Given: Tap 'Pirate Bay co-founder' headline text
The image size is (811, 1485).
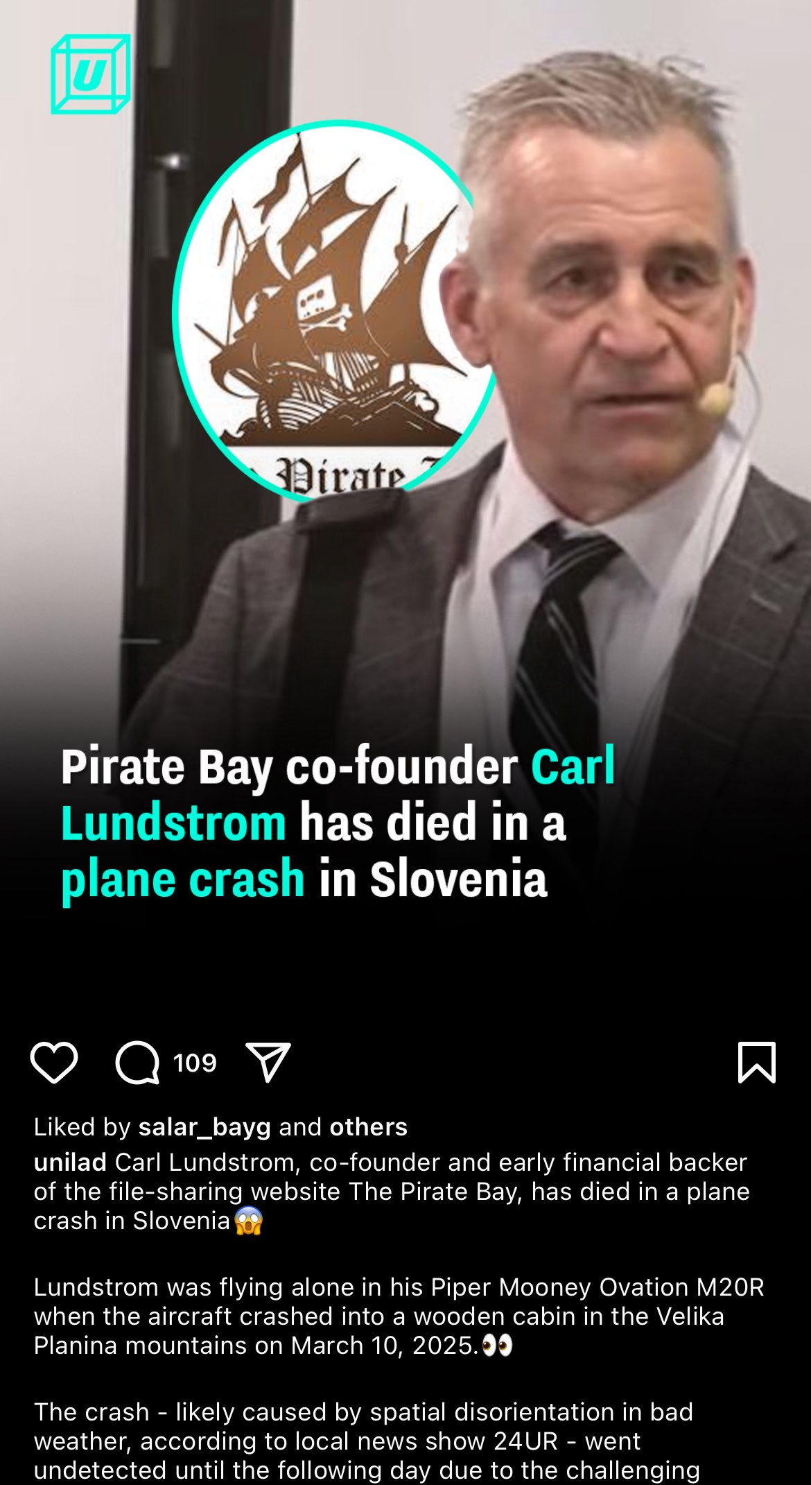Looking at the screenshot, I should pos(289,767).
